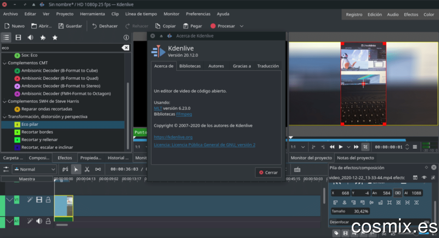
Task: Set zone out point on project monitor
Action: tap(323, 147)
